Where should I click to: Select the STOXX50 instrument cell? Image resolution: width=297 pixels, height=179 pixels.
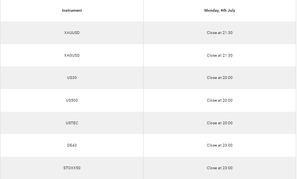tap(72, 168)
